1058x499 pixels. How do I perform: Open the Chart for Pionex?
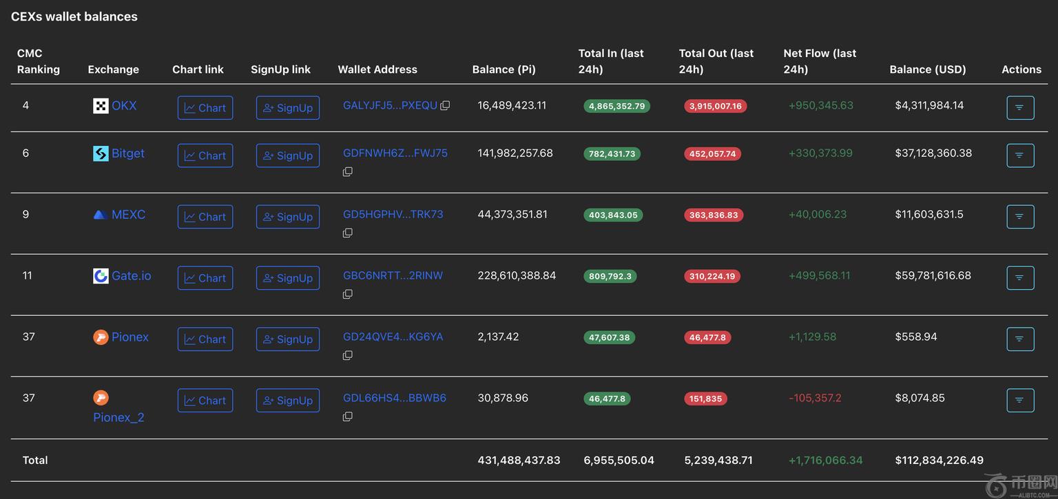click(x=205, y=339)
